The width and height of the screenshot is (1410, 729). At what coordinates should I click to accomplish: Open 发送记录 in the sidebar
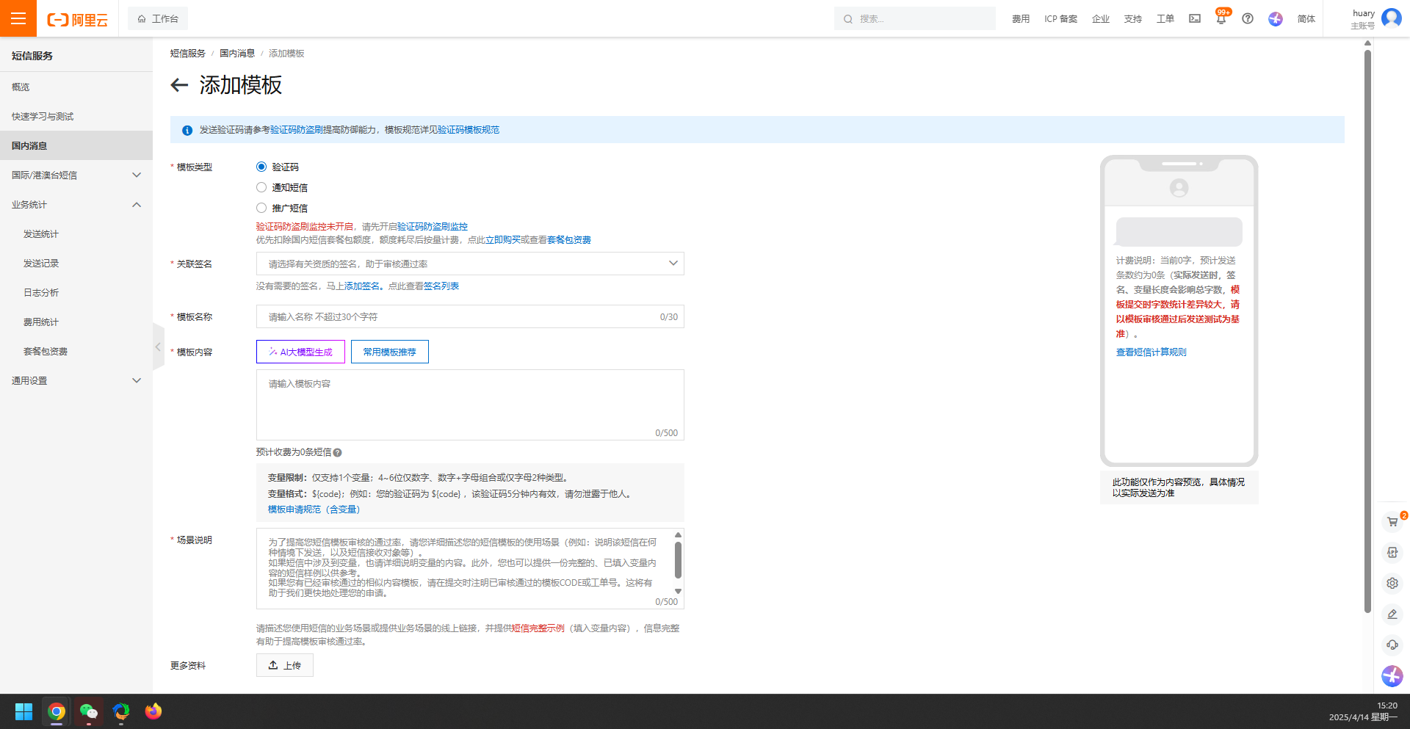[x=41, y=264]
